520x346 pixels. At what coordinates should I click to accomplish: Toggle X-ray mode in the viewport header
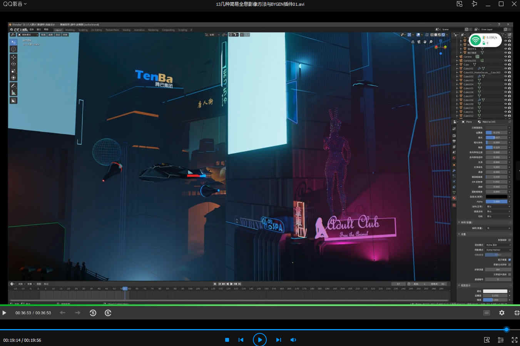(426, 35)
